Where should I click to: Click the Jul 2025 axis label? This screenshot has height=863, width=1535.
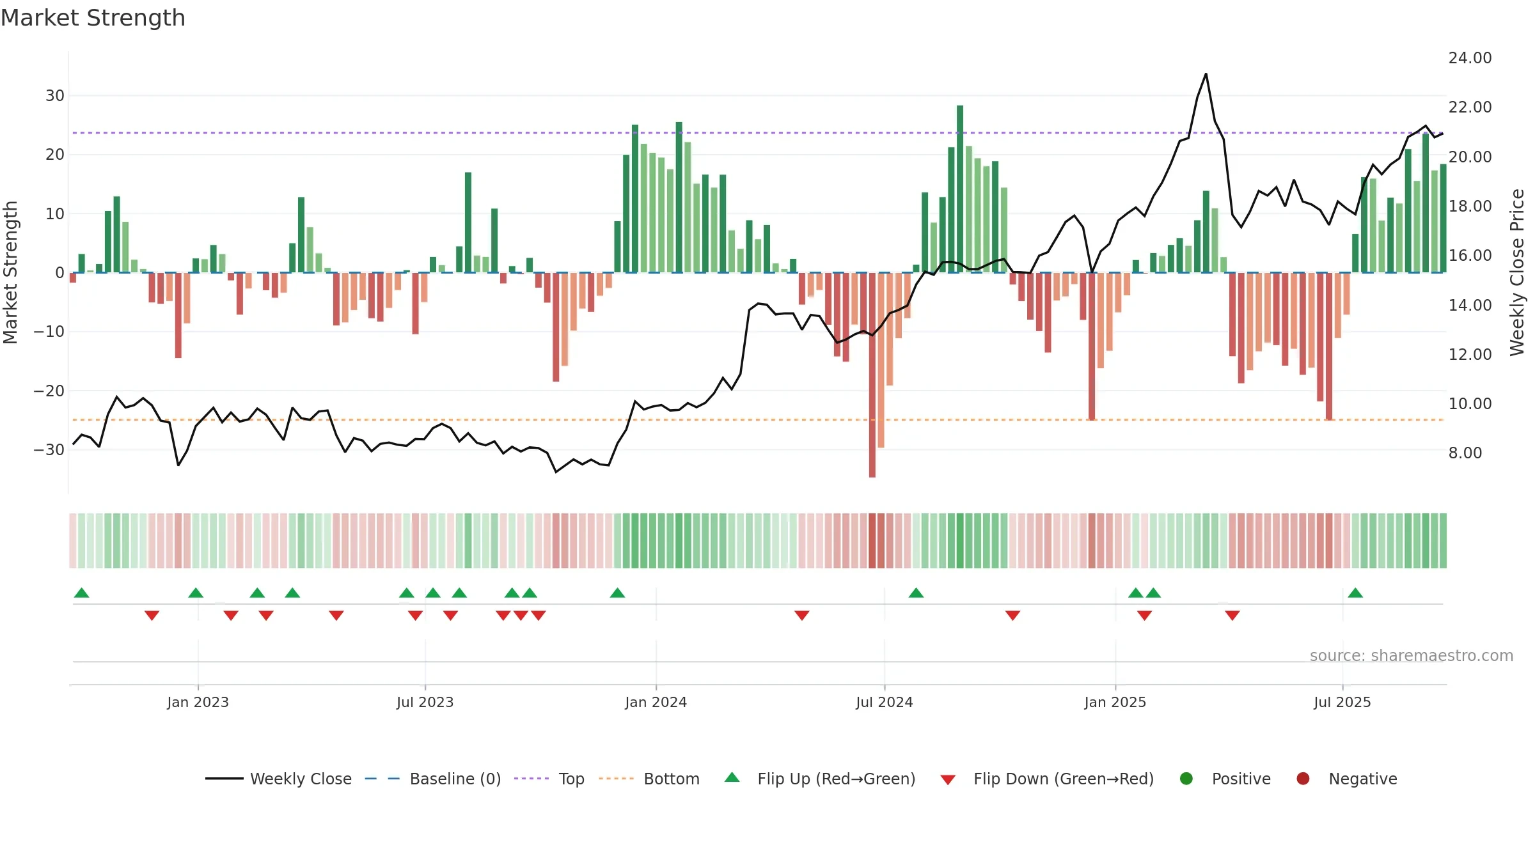click(x=1342, y=702)
